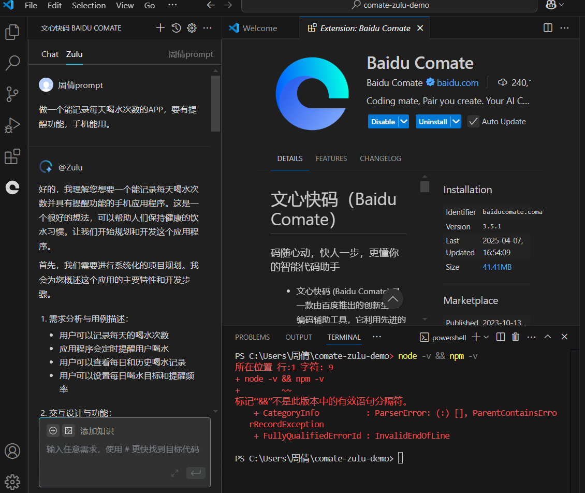Screen dimensions: 585x493
Task: Open Accounts icon in activity bar
Action: 12,451
